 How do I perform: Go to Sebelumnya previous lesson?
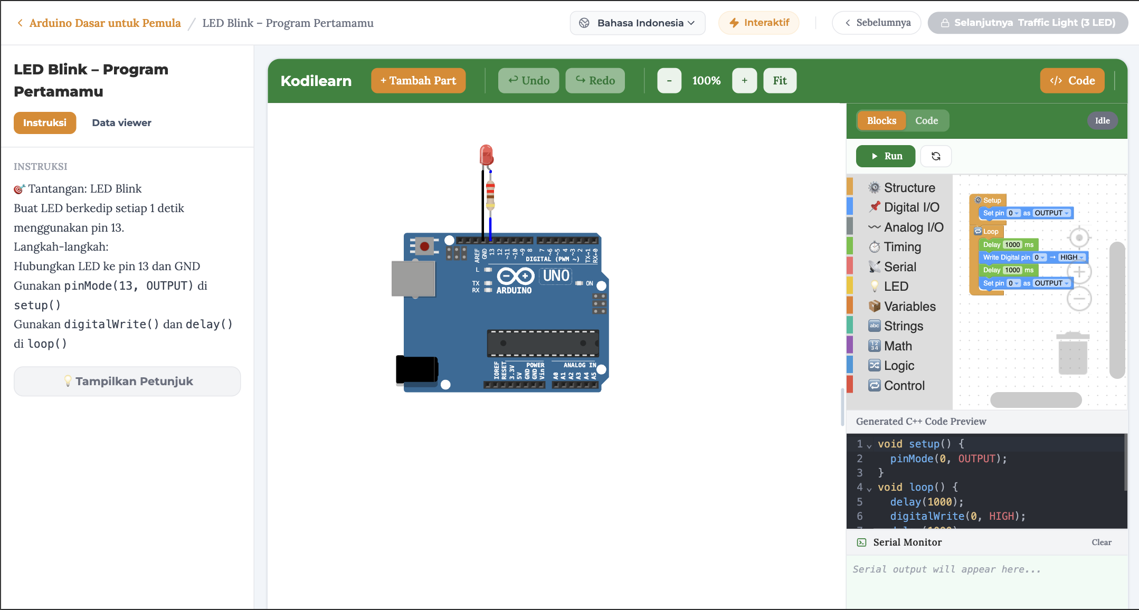coord(877,23)
